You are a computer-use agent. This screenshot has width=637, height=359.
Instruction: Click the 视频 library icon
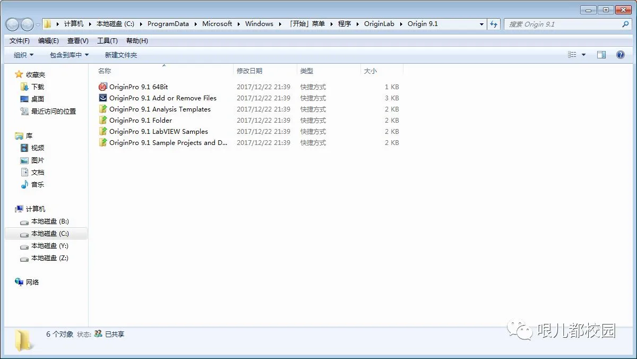[24, 148]
